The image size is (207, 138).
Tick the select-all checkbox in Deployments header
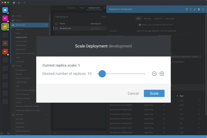56,24
